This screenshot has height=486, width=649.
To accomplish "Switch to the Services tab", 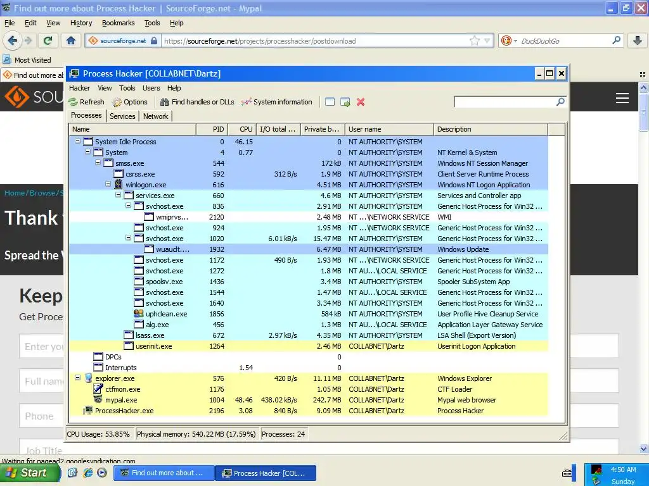I will tap(122, 116).
